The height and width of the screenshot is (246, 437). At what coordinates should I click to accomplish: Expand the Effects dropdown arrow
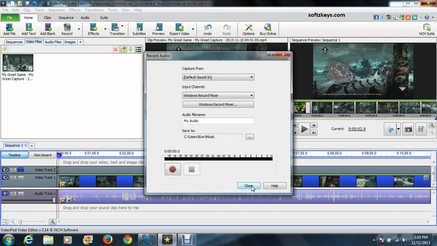105,29
